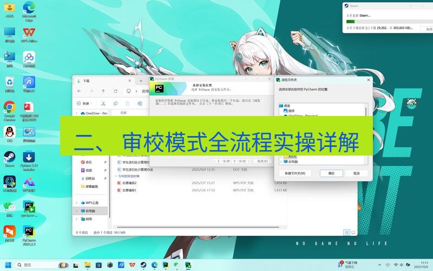Viewport: 433px width, 271px height.
Task: Refresh the File Explorer folder view
Action: [x=115, y=91]
